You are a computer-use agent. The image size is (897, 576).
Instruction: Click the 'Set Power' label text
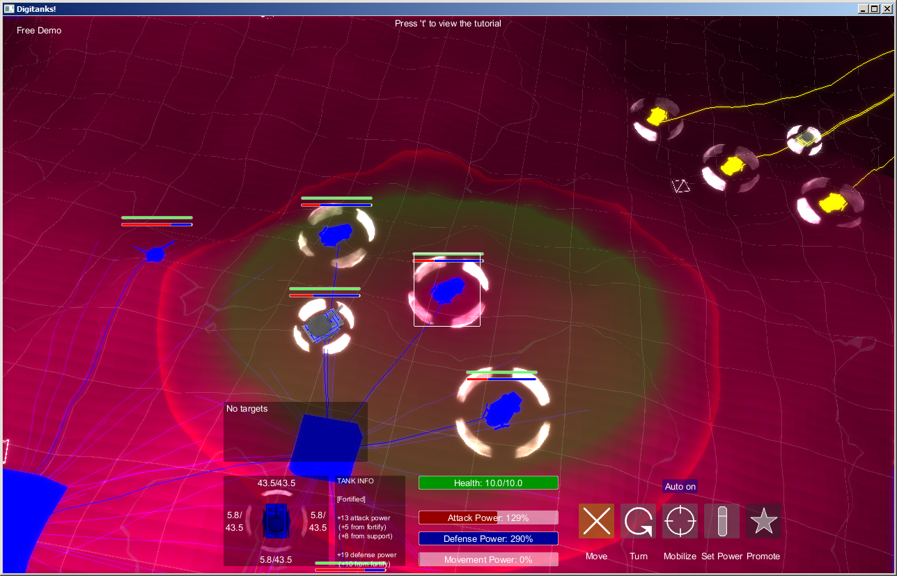[x=722, y=556]
